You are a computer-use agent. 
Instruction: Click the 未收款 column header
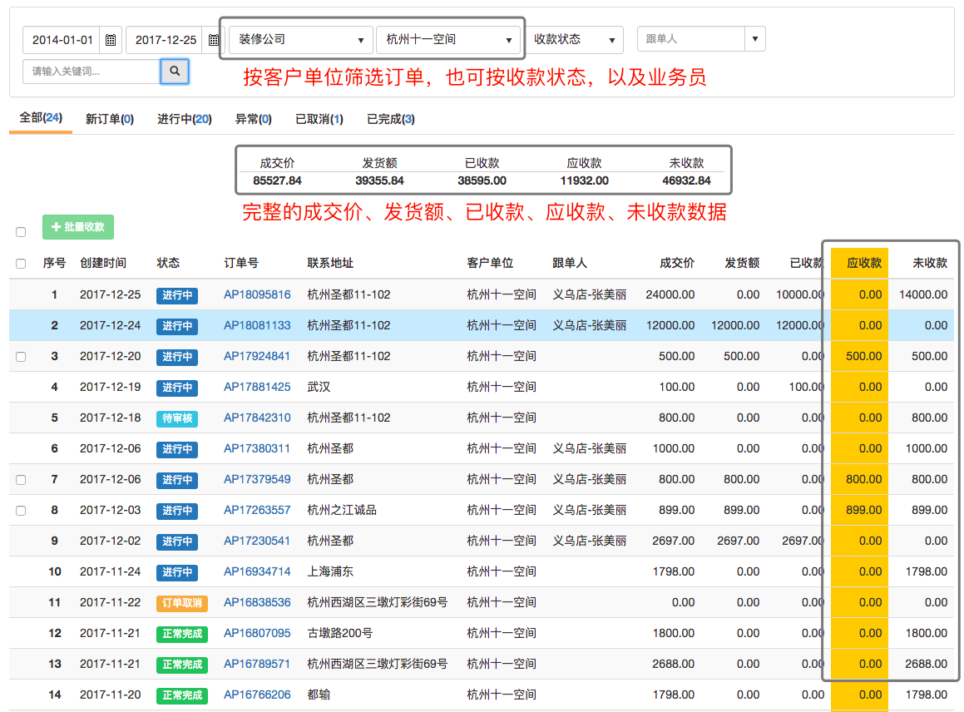[930, 263]
